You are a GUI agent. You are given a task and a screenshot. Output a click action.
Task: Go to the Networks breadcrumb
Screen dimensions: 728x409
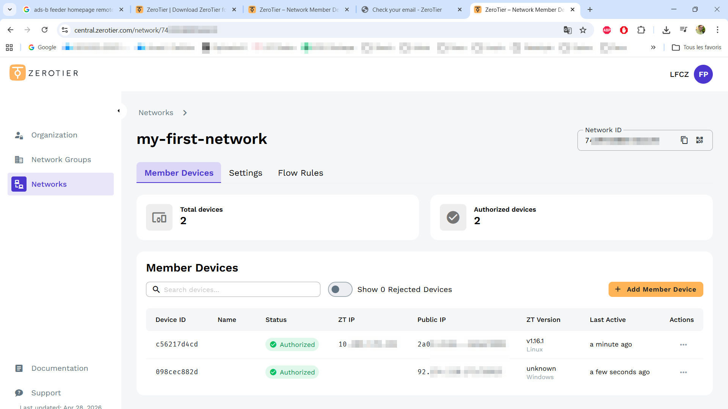click(x=156, y=113)
